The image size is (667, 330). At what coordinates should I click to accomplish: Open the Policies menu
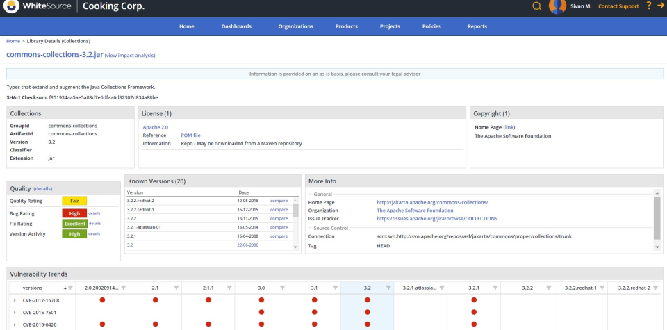pyautogui.click(x=431, y=26)
